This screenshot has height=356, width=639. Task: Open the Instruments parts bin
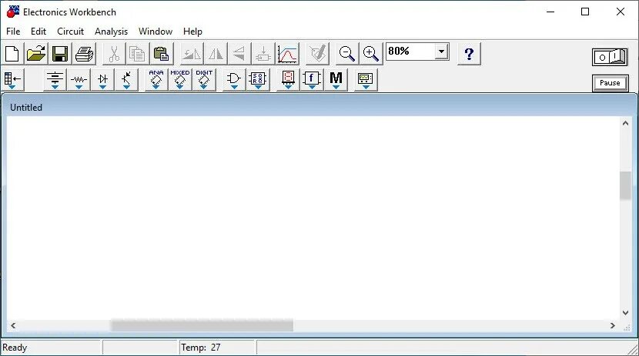366,80
